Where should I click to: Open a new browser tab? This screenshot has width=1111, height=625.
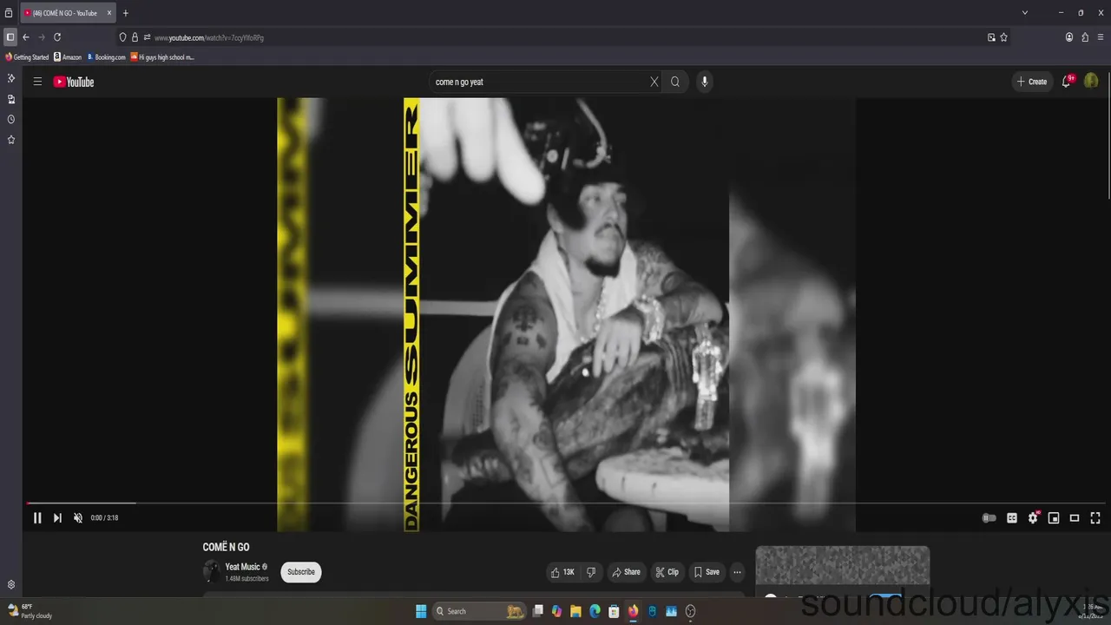coord(126,13)
